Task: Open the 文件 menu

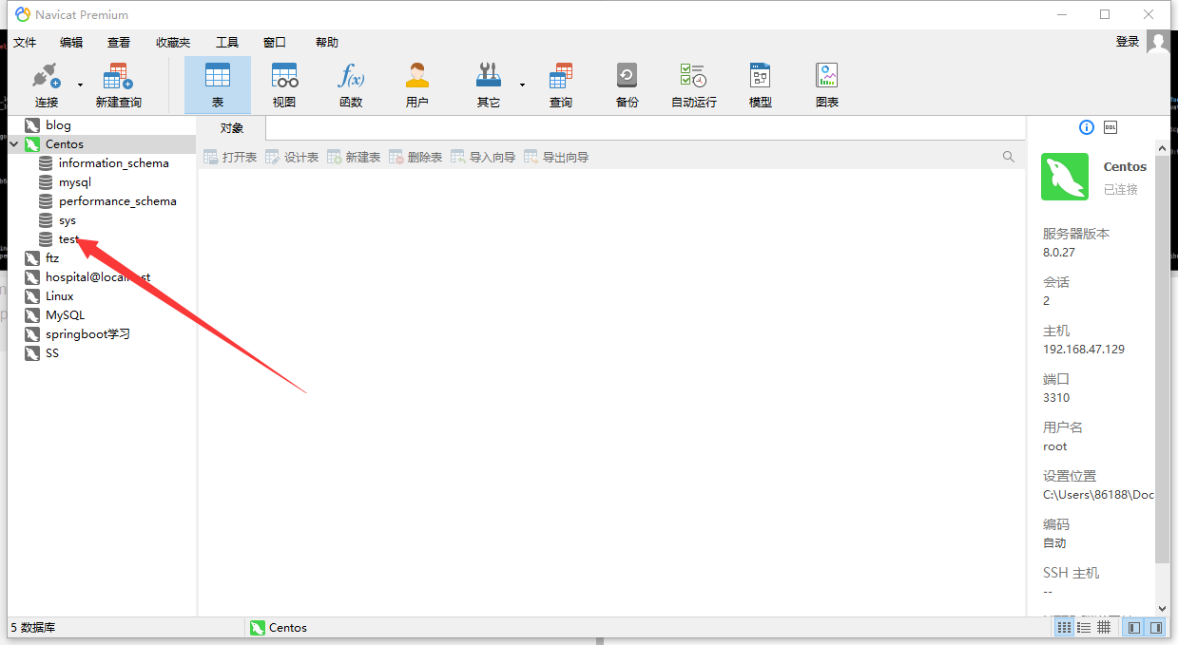Action: point(25,43)
